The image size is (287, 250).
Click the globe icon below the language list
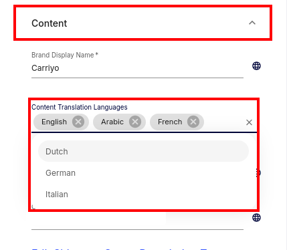256,217
